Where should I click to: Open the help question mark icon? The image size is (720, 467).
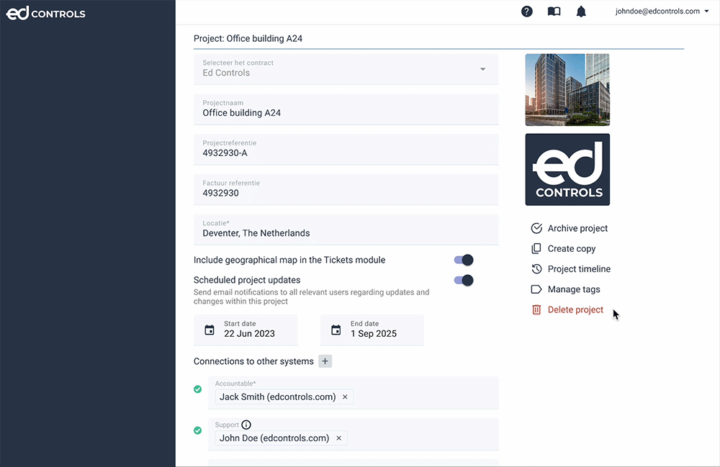click(527, 12)
